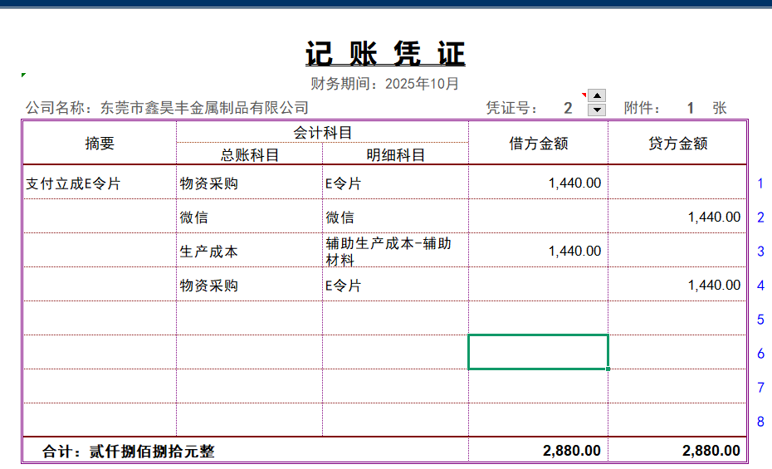The image size is (772, 469).
Task: Click the 贷方金额 column header
Action: [x=678, y=144]
